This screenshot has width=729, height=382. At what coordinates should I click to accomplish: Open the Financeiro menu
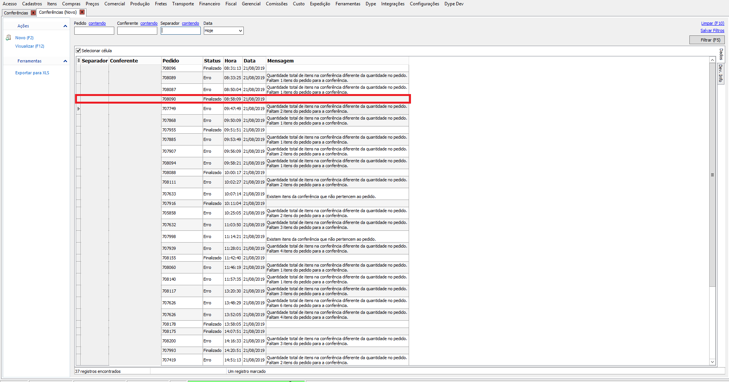pos(209,4)
